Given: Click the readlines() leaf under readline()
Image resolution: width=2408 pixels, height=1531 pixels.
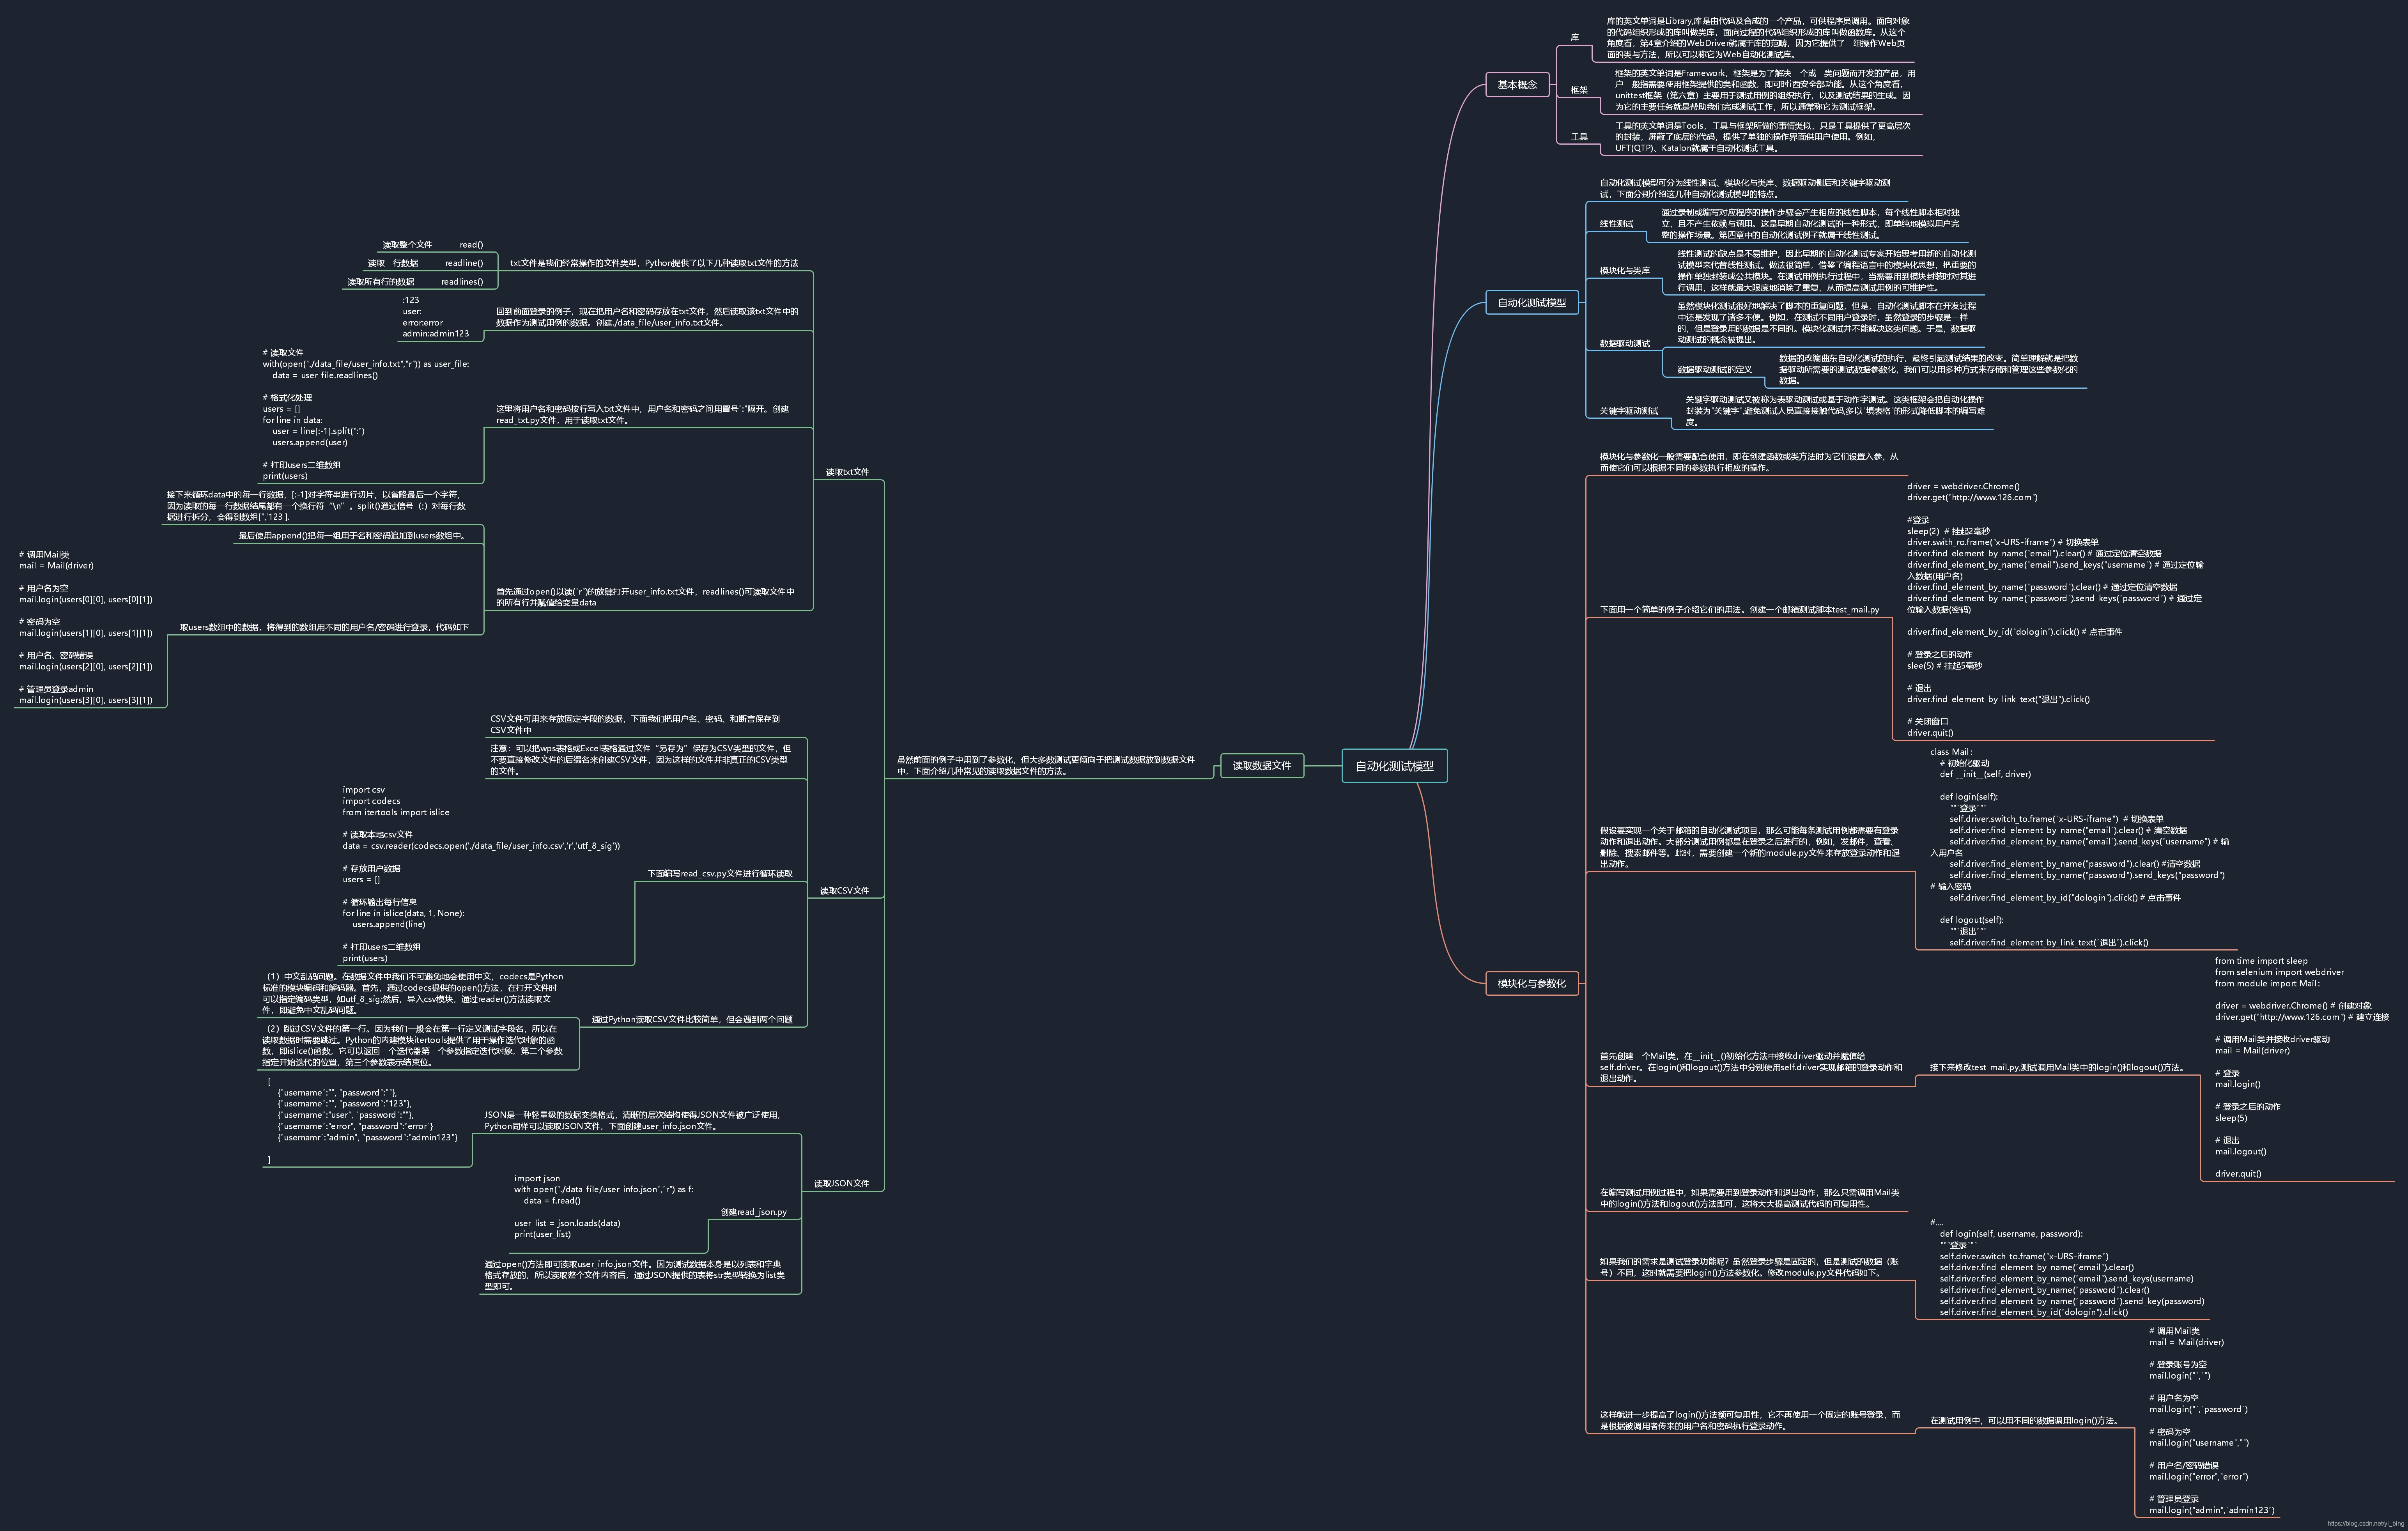Looking at the screenshot, I should pyautogui.click(x=462, y=282).
